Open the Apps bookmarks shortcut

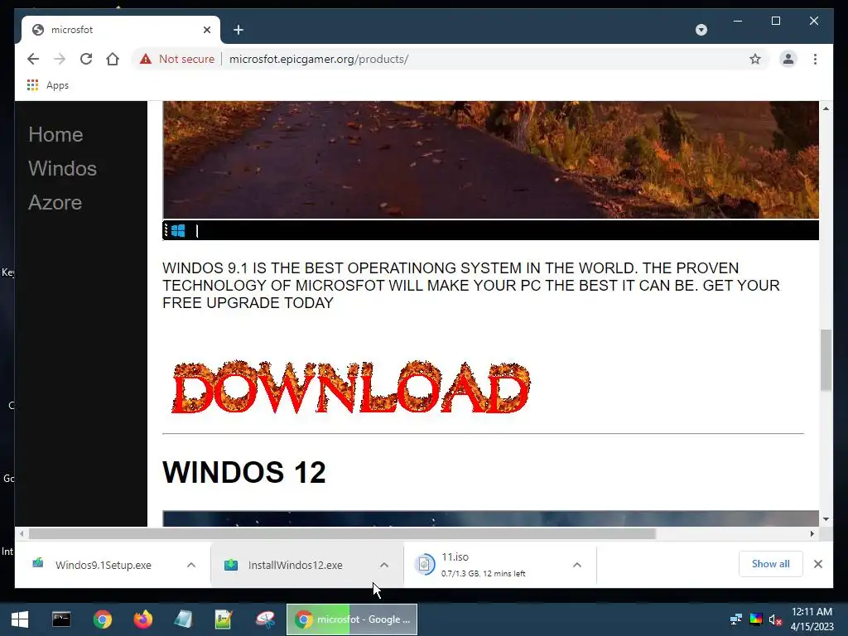point(47,85)
